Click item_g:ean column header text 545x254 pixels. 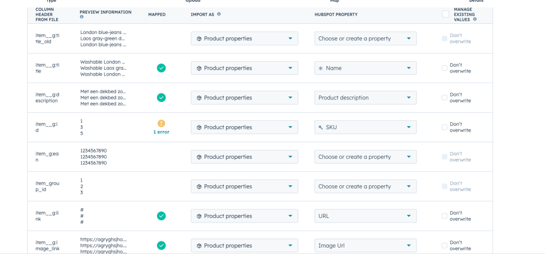(47, 157)
